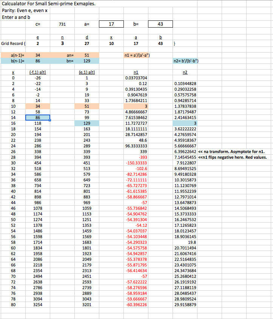Select the highlighted n1 cell 3 in row x=10

point(136,106)
